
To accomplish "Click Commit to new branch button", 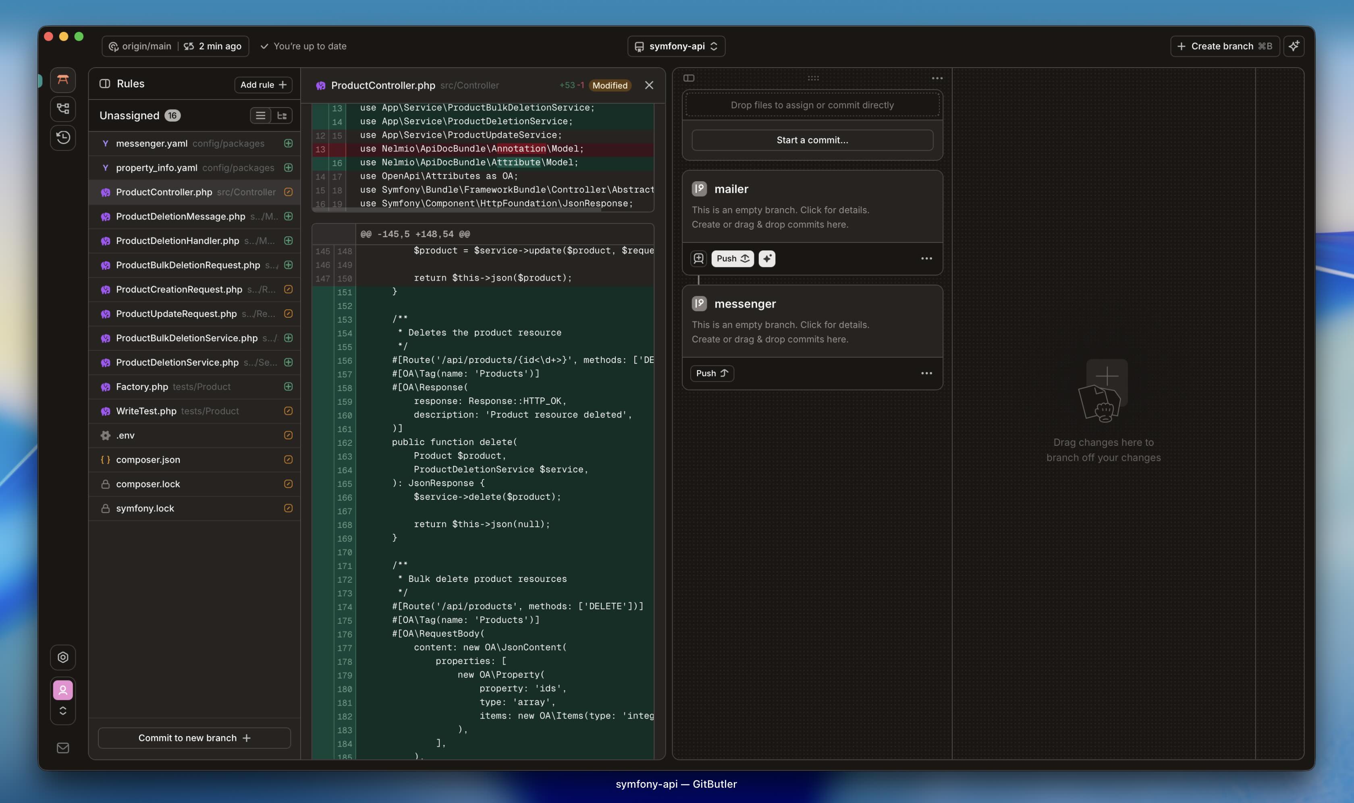I will (194, 738).
